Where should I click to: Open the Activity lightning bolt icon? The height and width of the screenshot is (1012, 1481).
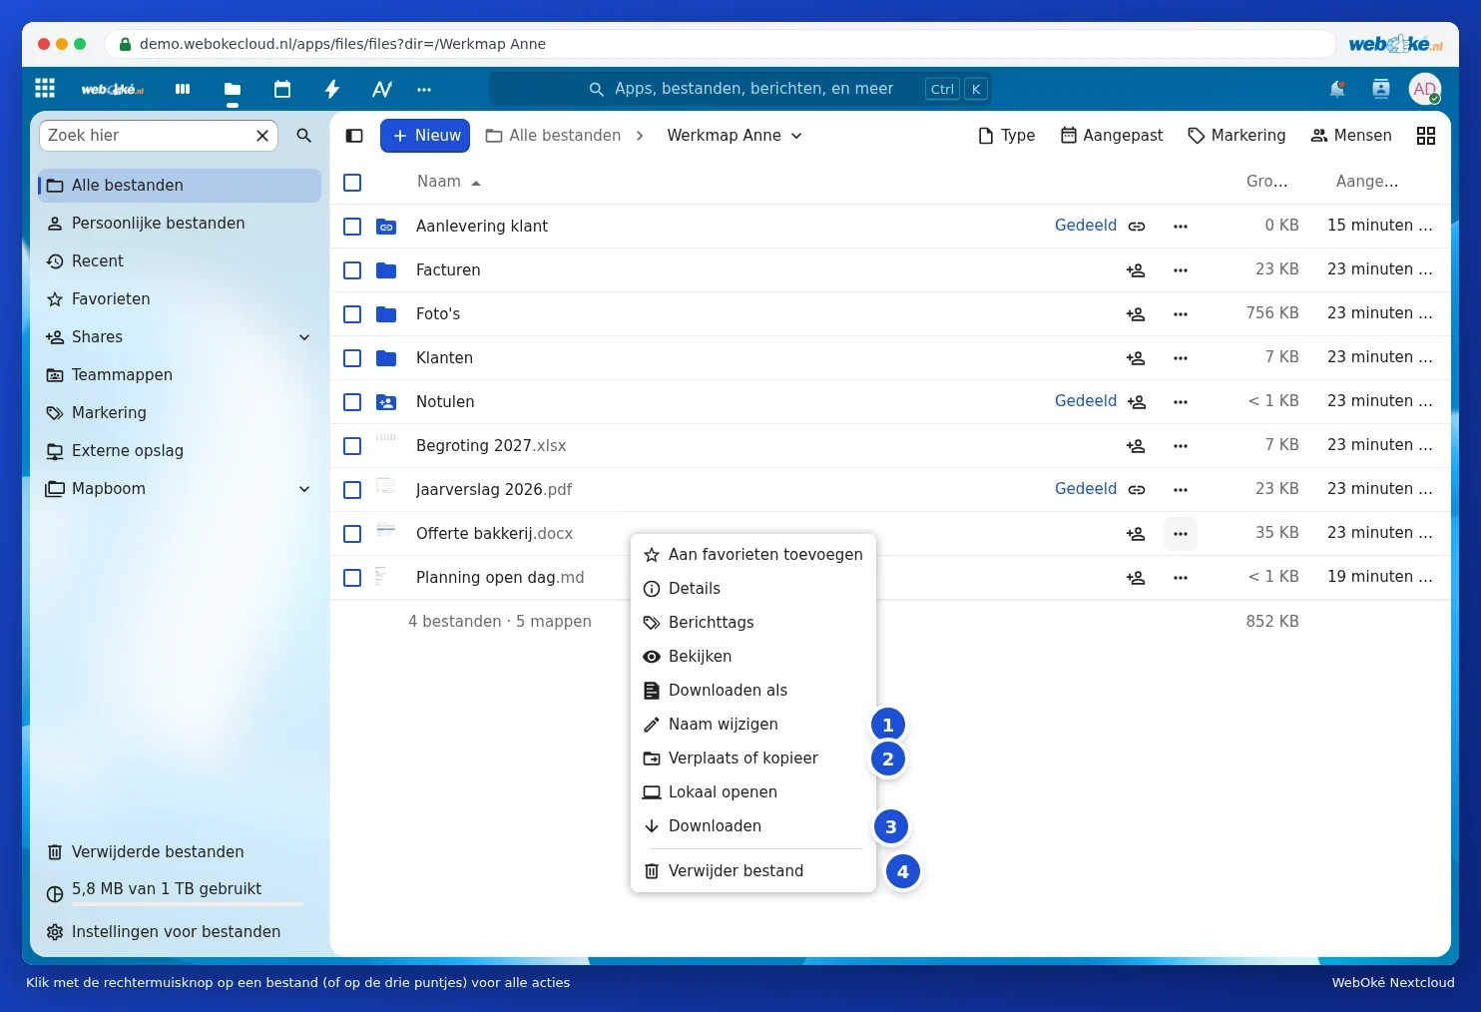click(x=332, y=89)
